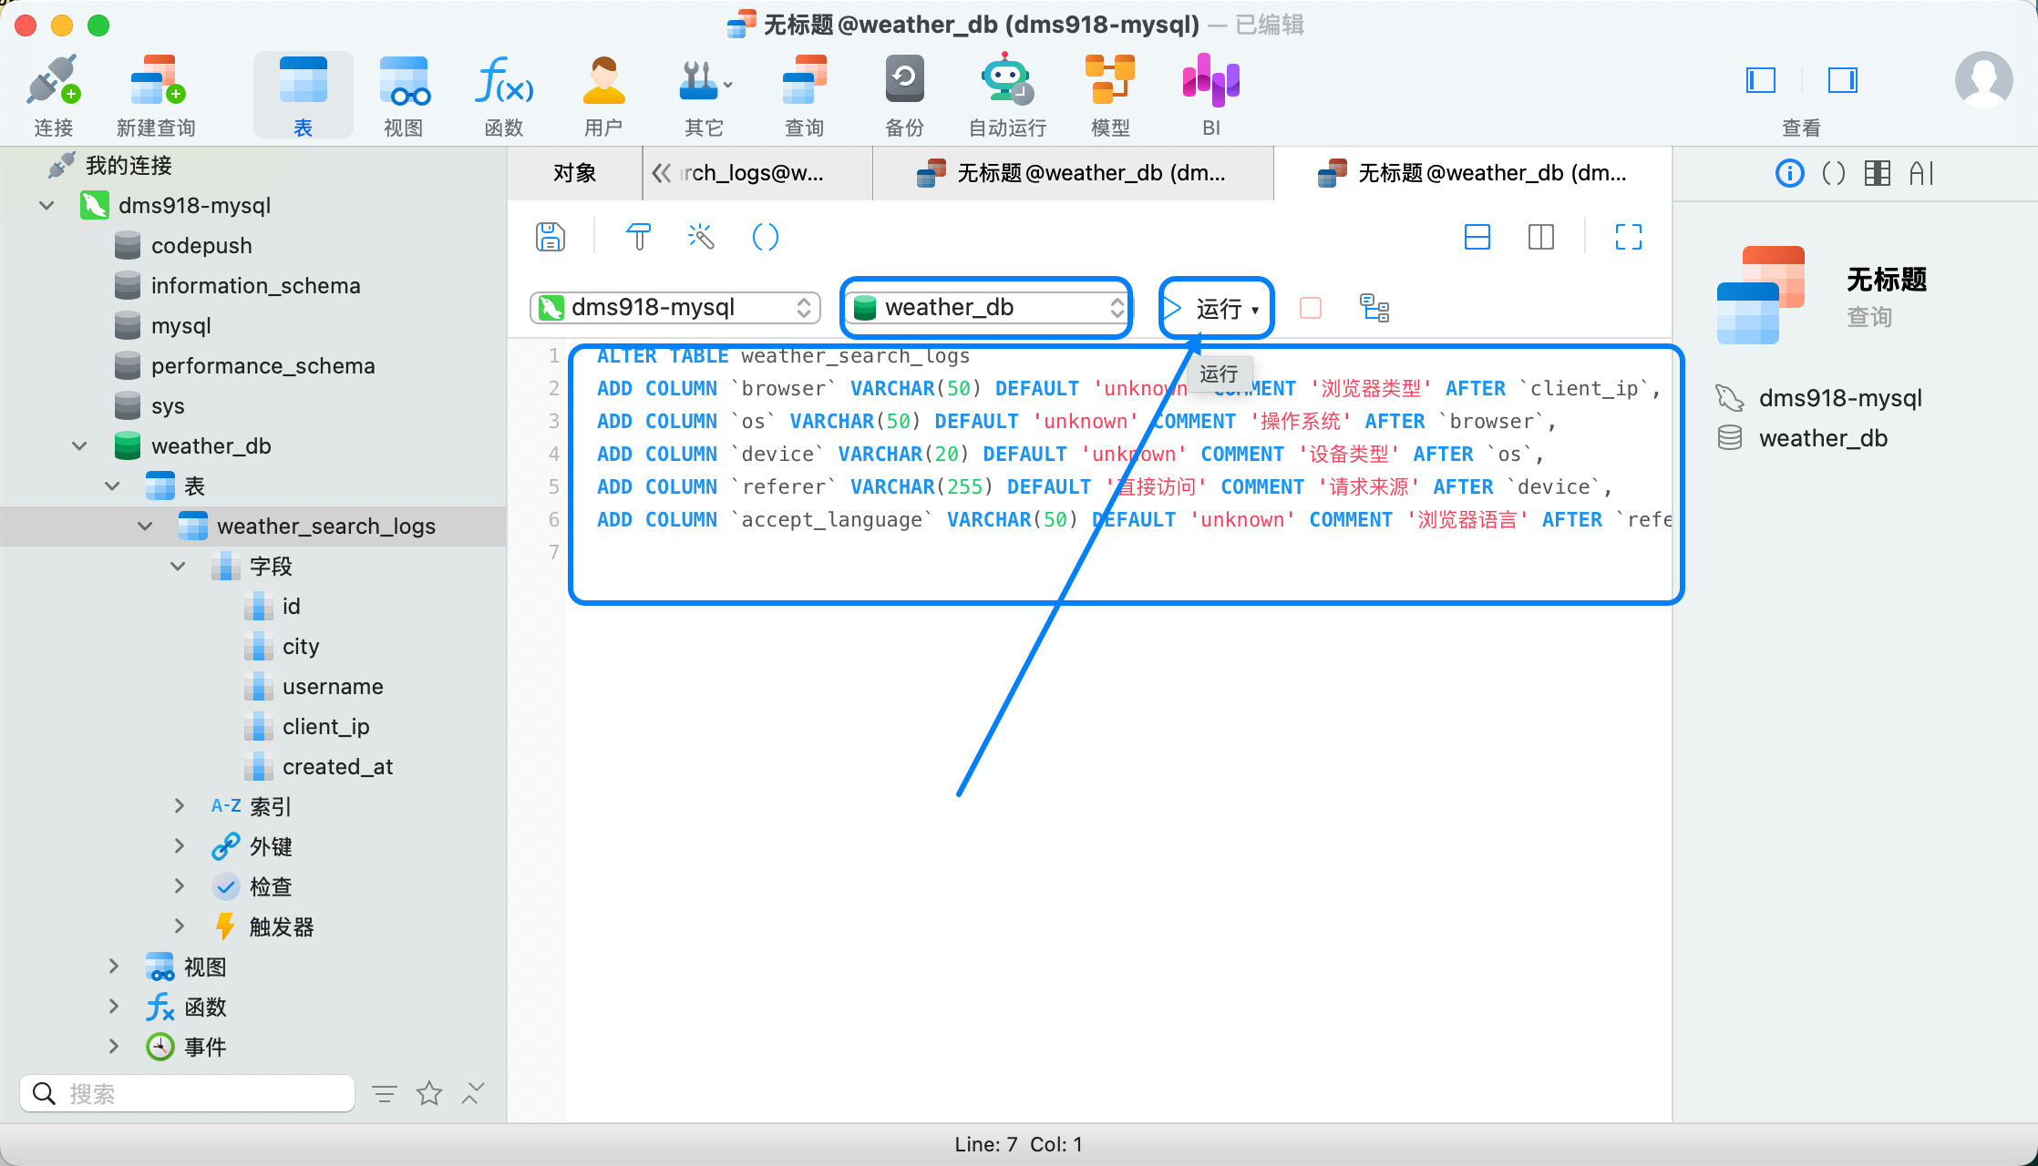Click the Beautify SQL magic wand icon
Image resolution: width=2038 pixels, height=1166 pixels.
coord(701,237)
